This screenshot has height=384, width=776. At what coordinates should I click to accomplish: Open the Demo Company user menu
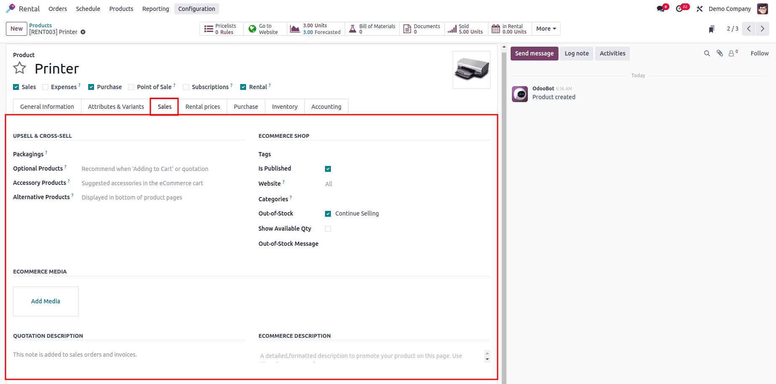pos(729,8)
